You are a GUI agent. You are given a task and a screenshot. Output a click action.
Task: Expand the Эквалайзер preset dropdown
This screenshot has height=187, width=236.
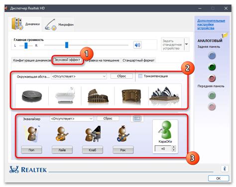point(72,119)
